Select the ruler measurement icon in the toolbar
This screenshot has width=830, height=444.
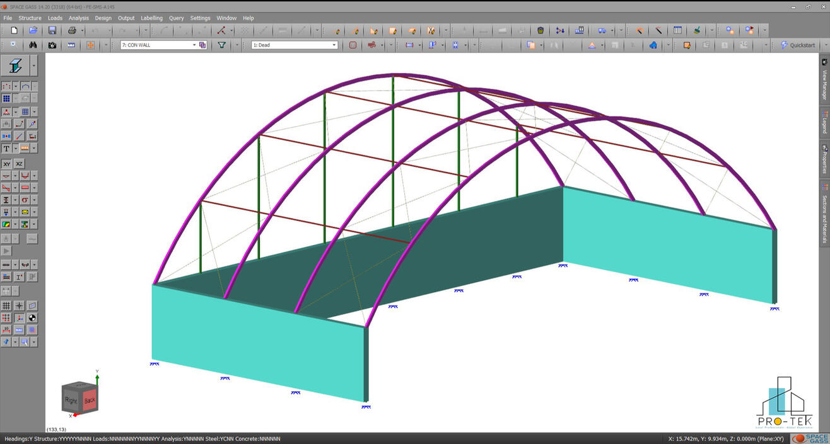coord(71,45)
